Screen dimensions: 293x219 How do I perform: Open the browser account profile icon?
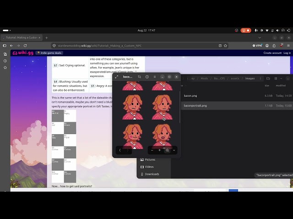coord(267,46)
